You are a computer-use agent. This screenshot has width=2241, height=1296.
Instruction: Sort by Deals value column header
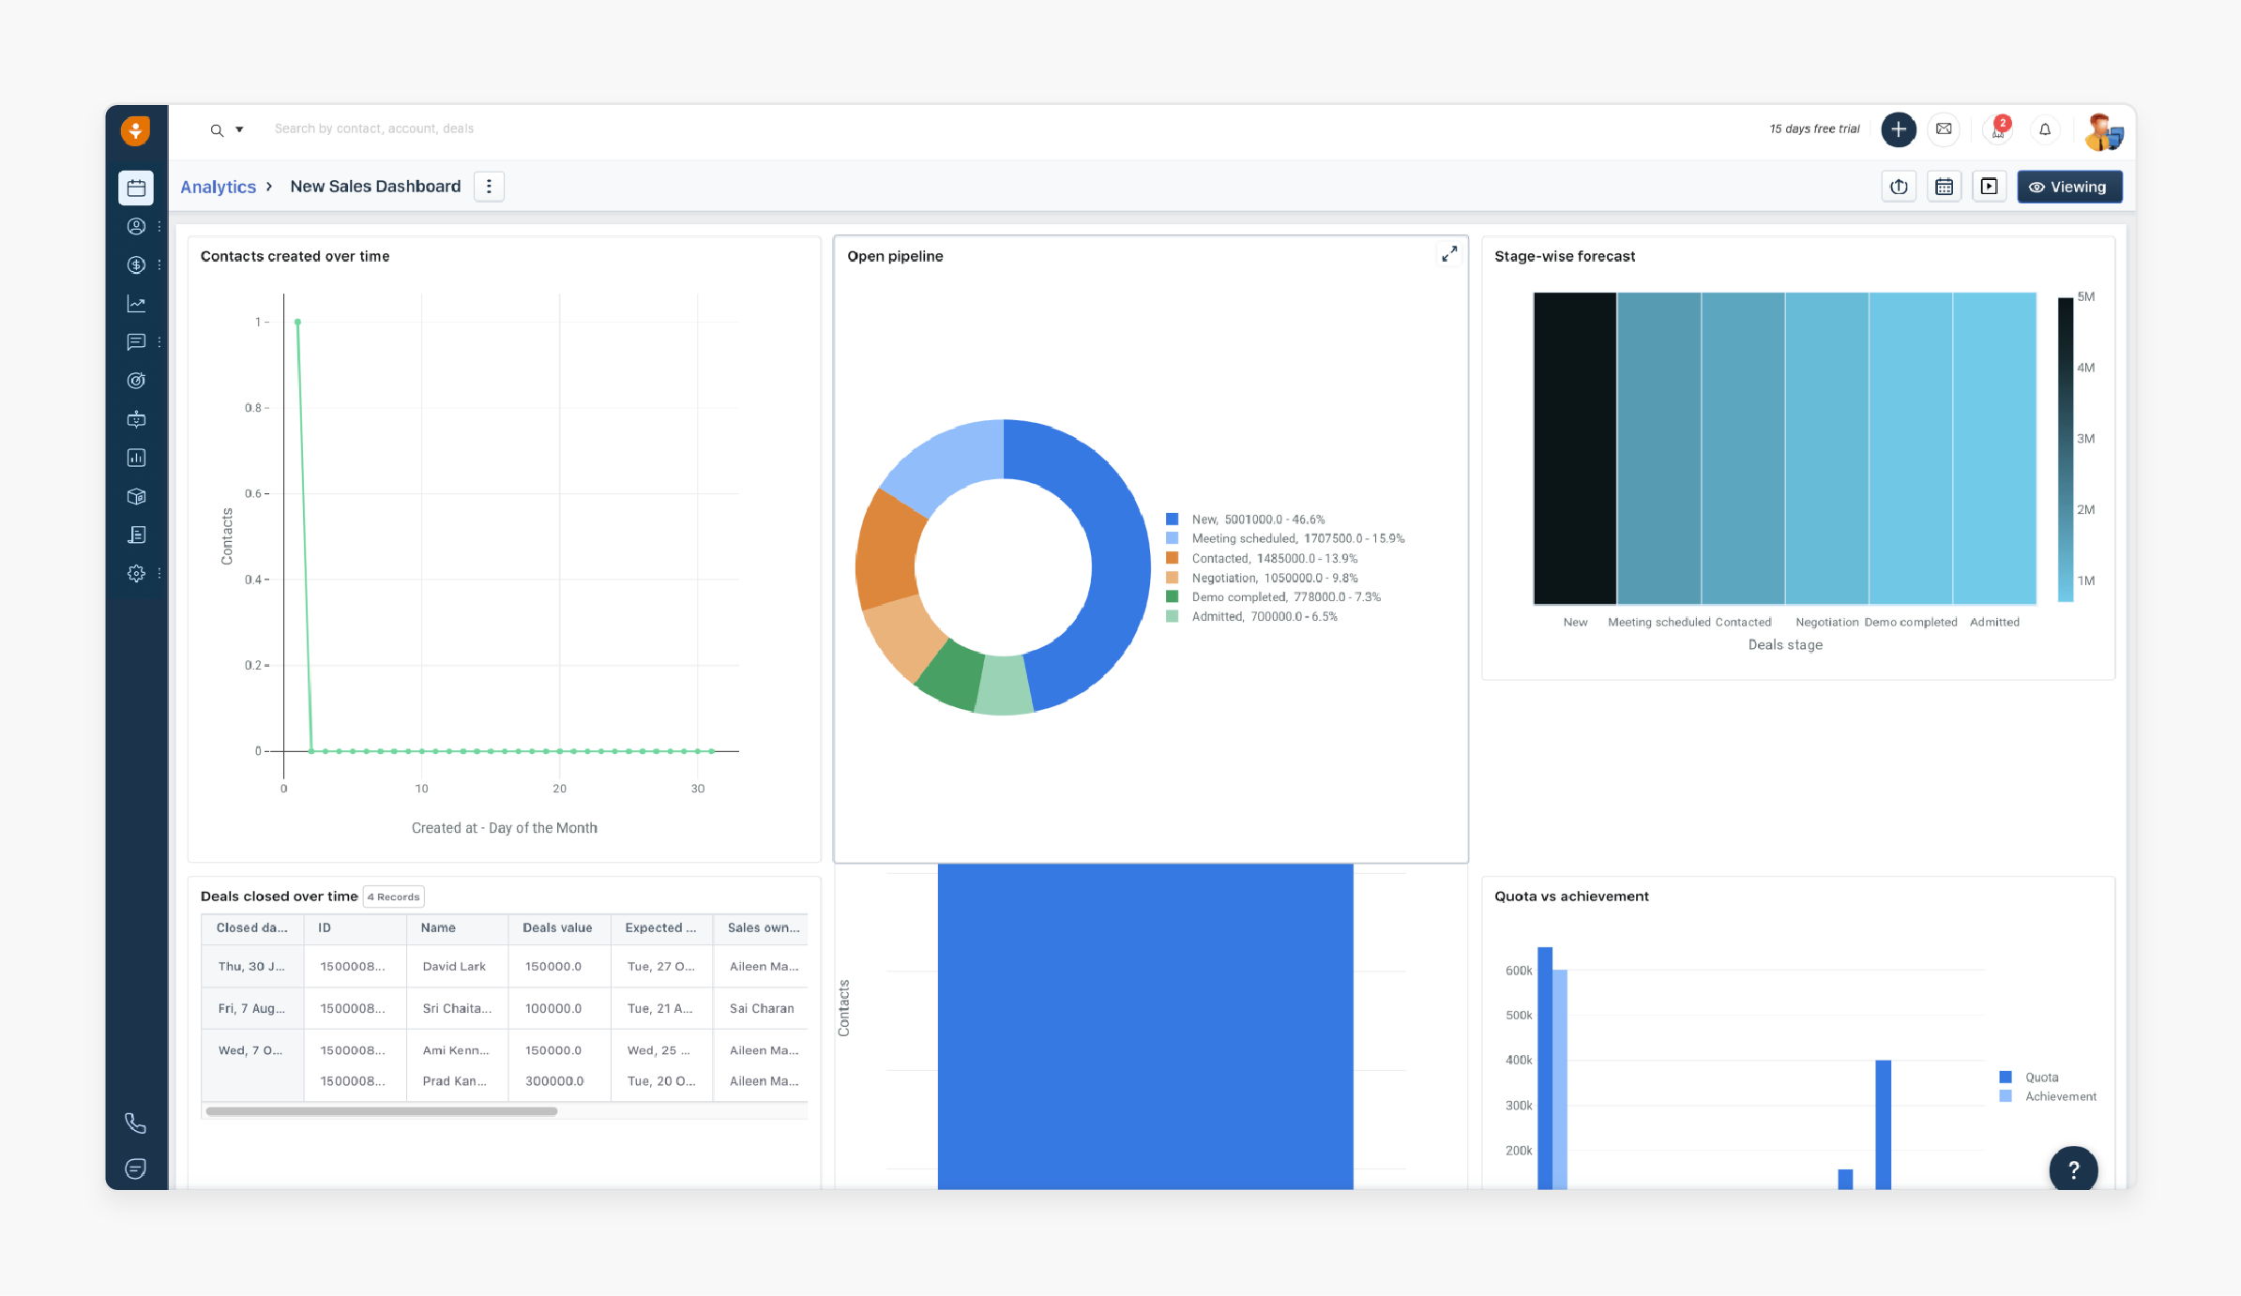point(559,927)
